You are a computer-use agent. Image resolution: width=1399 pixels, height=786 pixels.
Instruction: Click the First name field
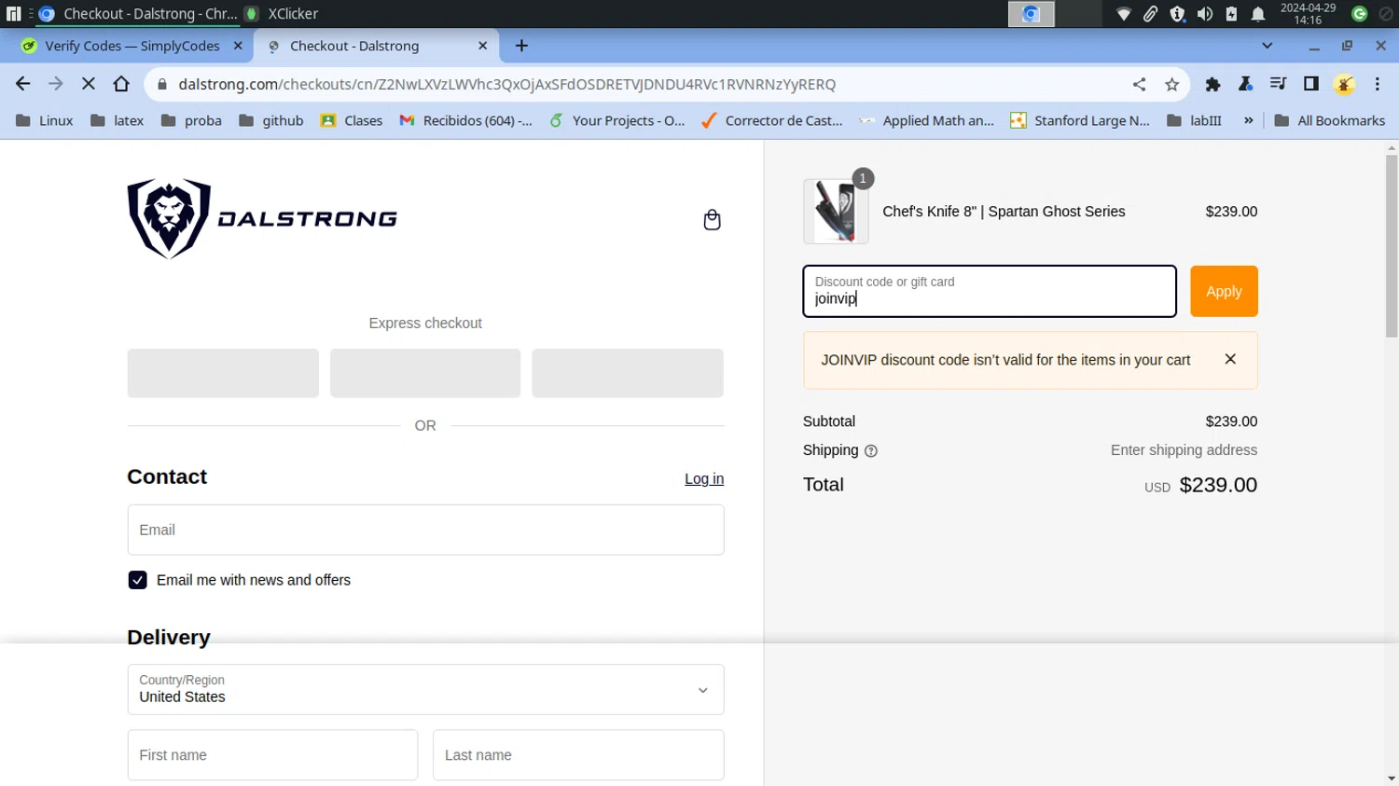pyautogui.click(x=272, y=755)
